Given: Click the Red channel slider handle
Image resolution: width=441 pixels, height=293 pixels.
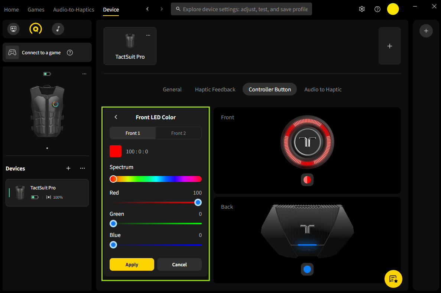Looking at the screenshot, I should click(x=198, y=202).
